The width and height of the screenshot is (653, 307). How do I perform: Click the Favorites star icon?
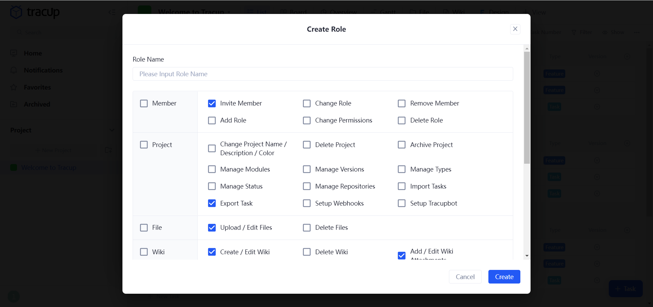coord(14,87)
